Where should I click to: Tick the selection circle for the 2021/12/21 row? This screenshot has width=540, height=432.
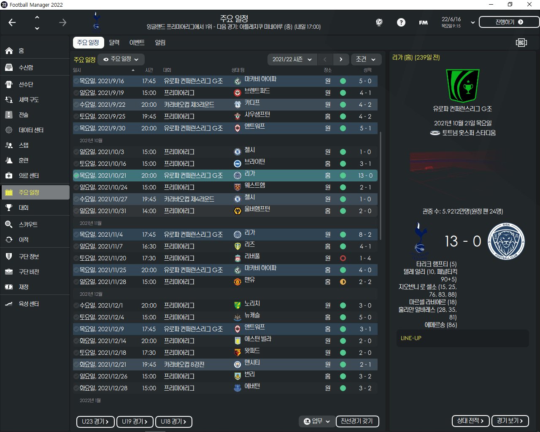click(x=76, y=364)
